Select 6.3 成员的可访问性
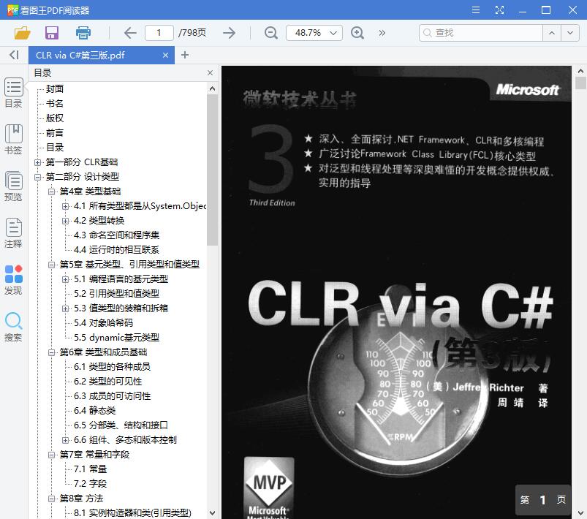 click(112, 395)
